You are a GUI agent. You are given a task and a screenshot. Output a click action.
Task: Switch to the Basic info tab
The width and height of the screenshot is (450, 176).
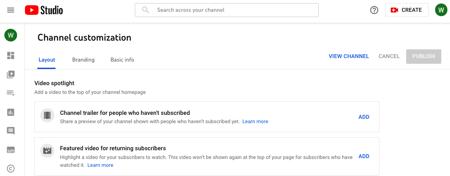coord(122,60)
